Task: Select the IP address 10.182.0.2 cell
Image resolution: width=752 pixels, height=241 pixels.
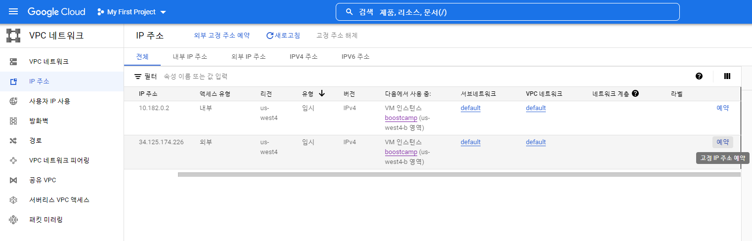Action: [x=154, y=108]
